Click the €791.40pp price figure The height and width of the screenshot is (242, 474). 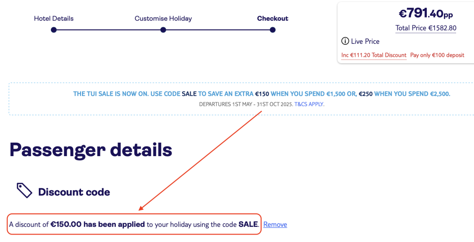pyautogui.click(x=426, y=13)
